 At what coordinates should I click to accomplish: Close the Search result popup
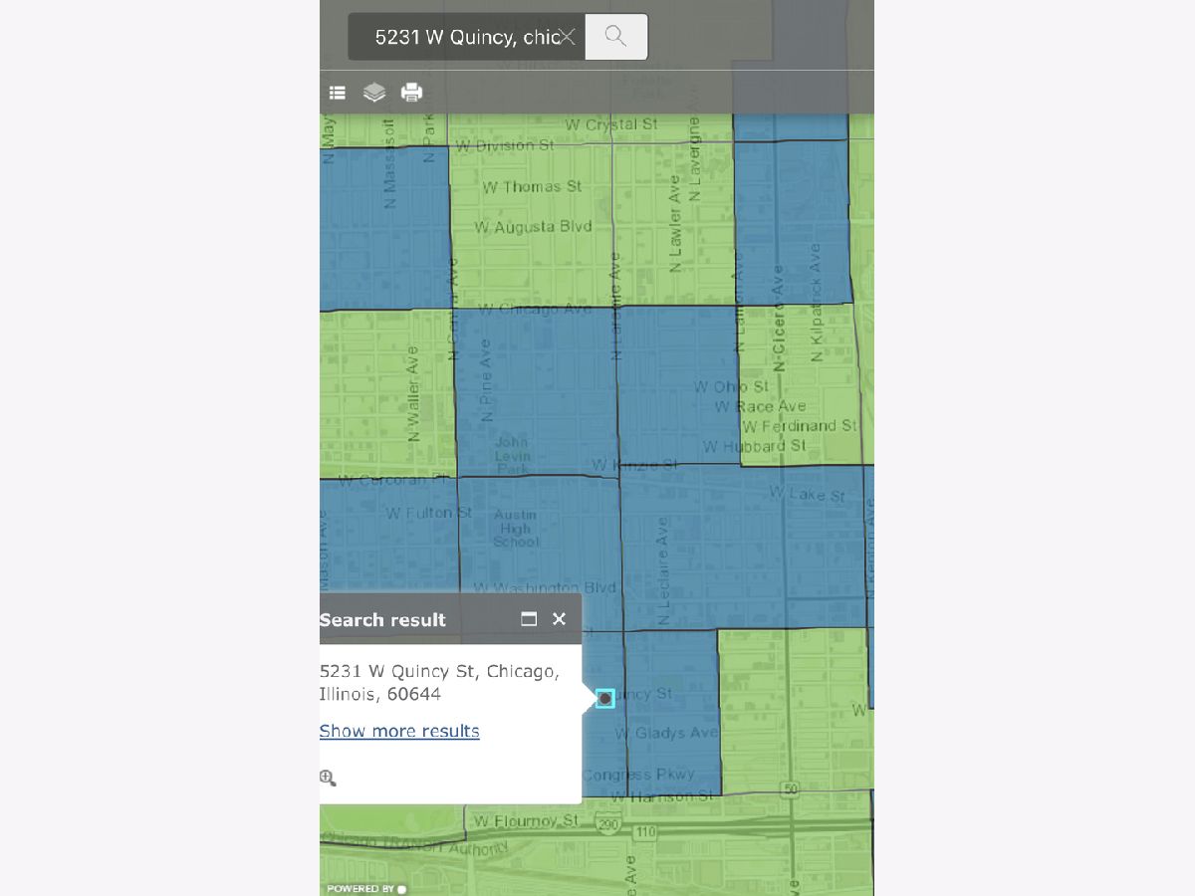tap(559, 619)
